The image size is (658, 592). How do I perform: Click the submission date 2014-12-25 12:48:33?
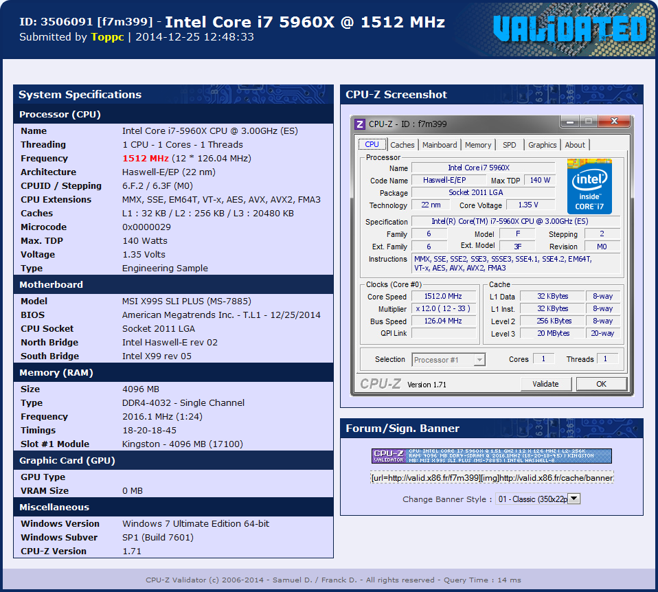(x=194, y=37)
